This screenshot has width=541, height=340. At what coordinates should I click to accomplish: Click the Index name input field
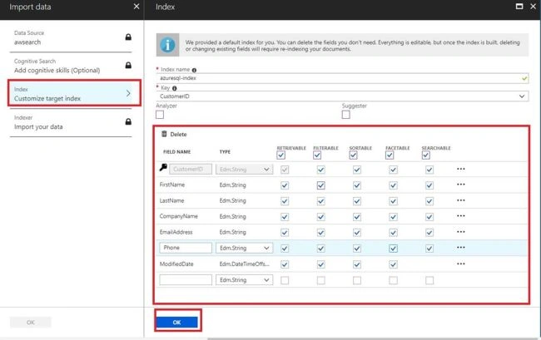click(x=342, y=78)
